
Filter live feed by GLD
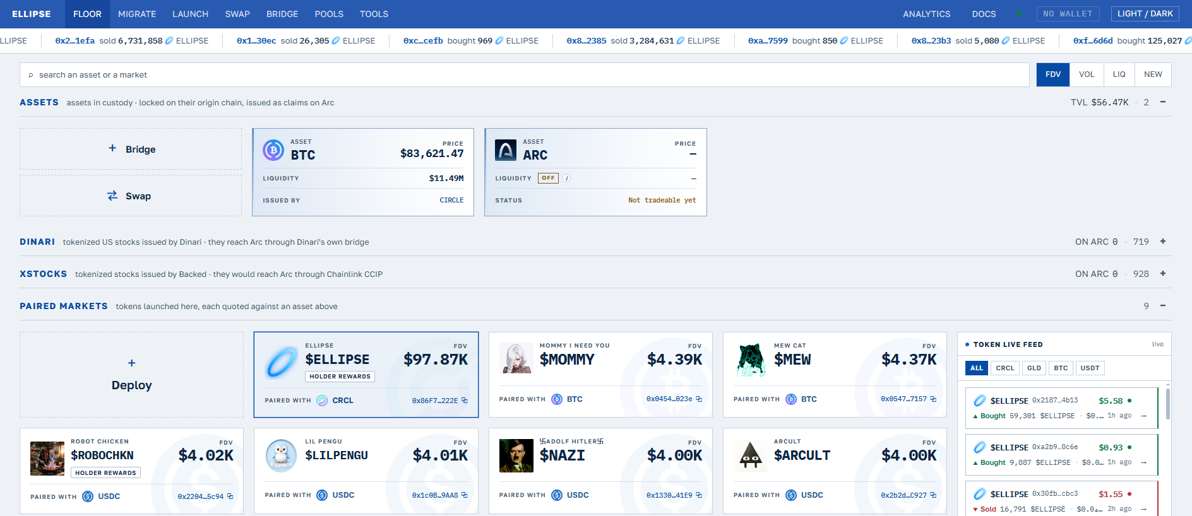point(1034,368)
